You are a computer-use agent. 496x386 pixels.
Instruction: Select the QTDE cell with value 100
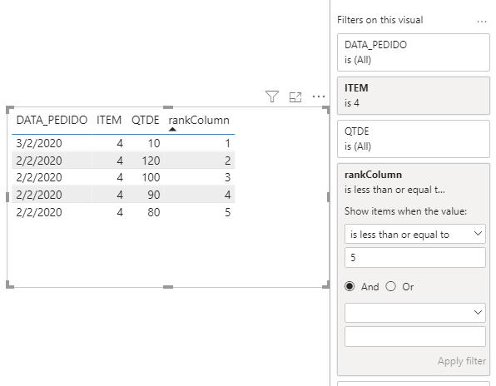point(151,177)
